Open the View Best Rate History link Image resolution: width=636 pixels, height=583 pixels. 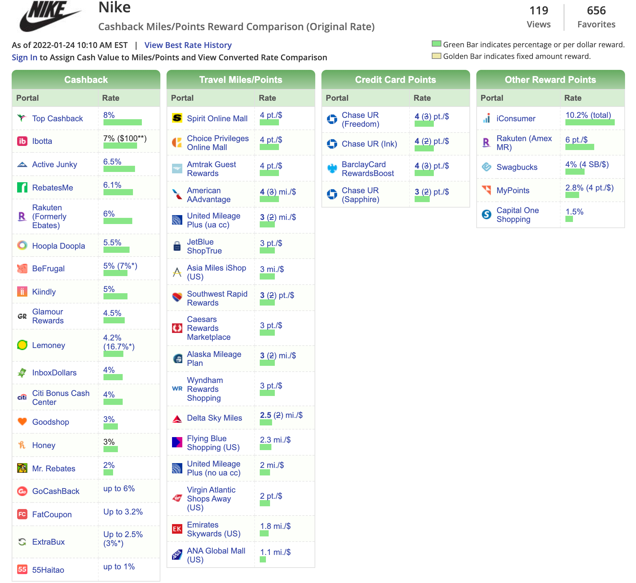188,45
